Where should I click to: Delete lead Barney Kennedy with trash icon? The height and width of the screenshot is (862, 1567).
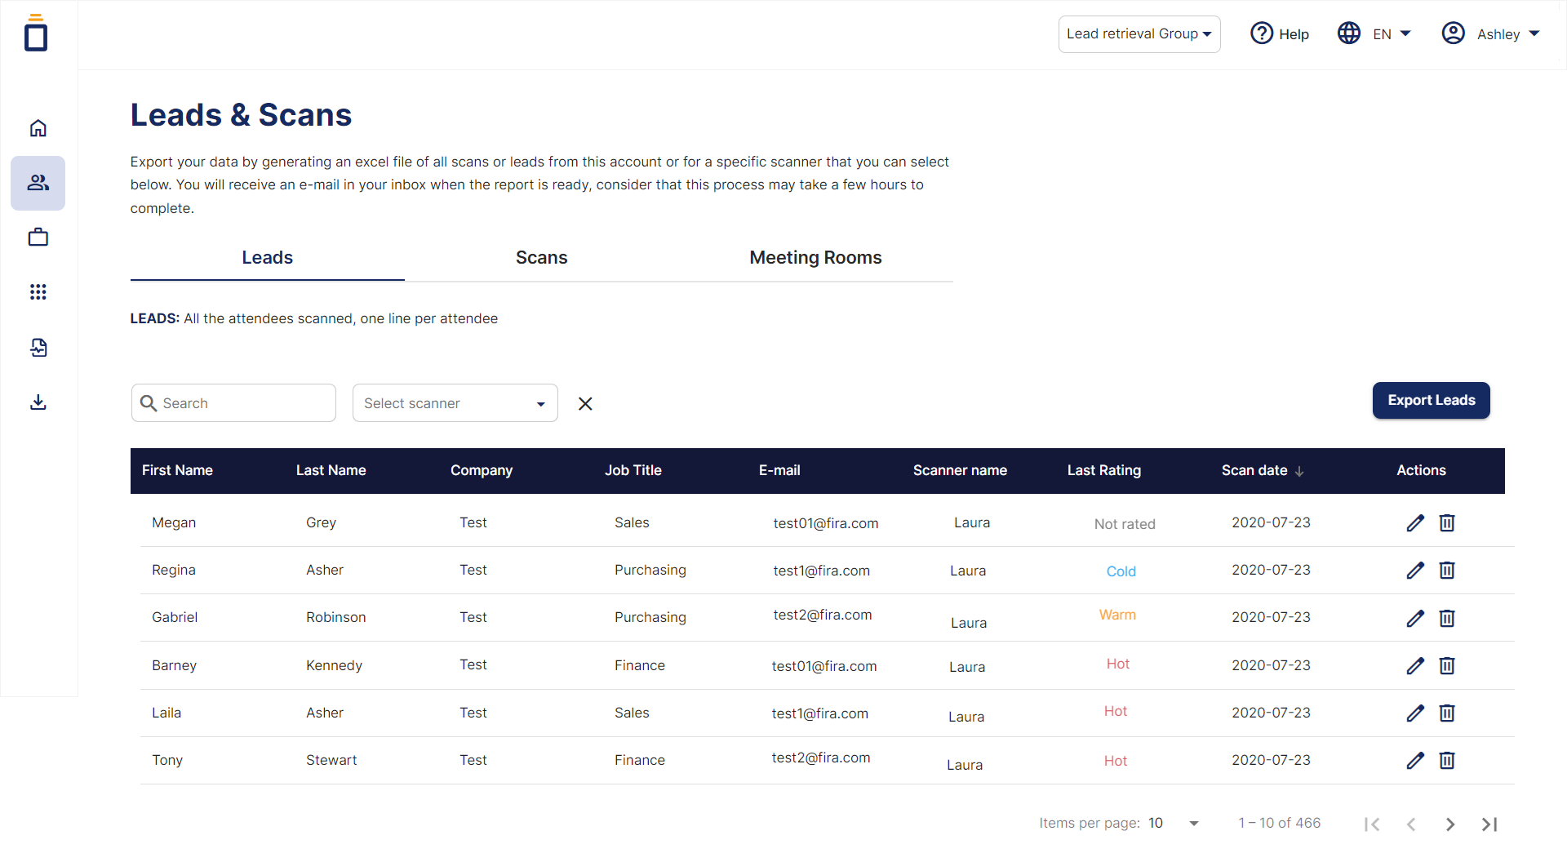(x=1447, y=666)
